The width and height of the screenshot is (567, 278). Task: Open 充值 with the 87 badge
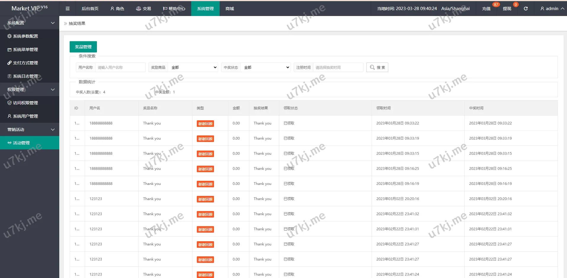(486, 9)
